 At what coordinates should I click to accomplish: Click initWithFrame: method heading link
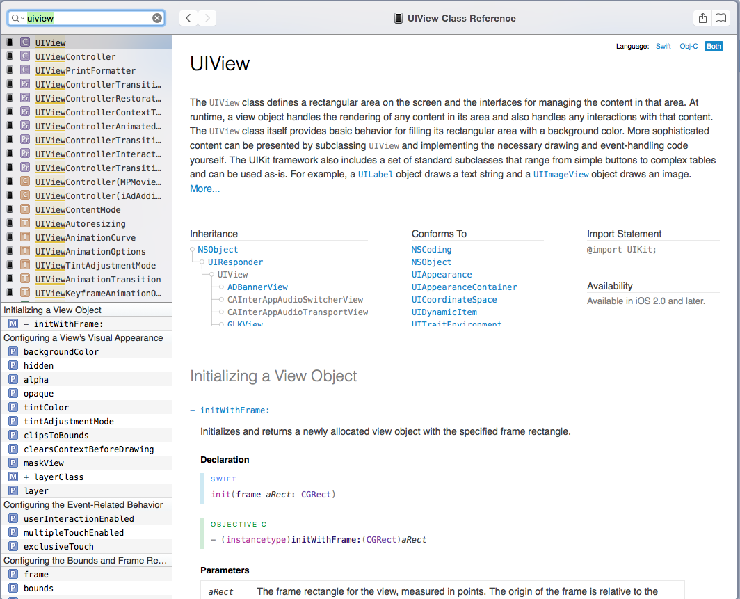pos(235,410)
